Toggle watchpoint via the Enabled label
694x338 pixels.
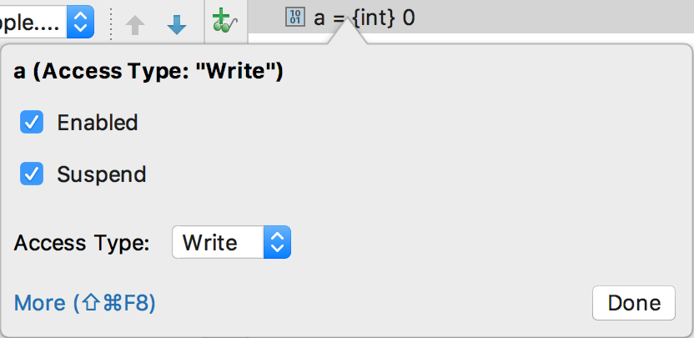(x=97, y=124)
